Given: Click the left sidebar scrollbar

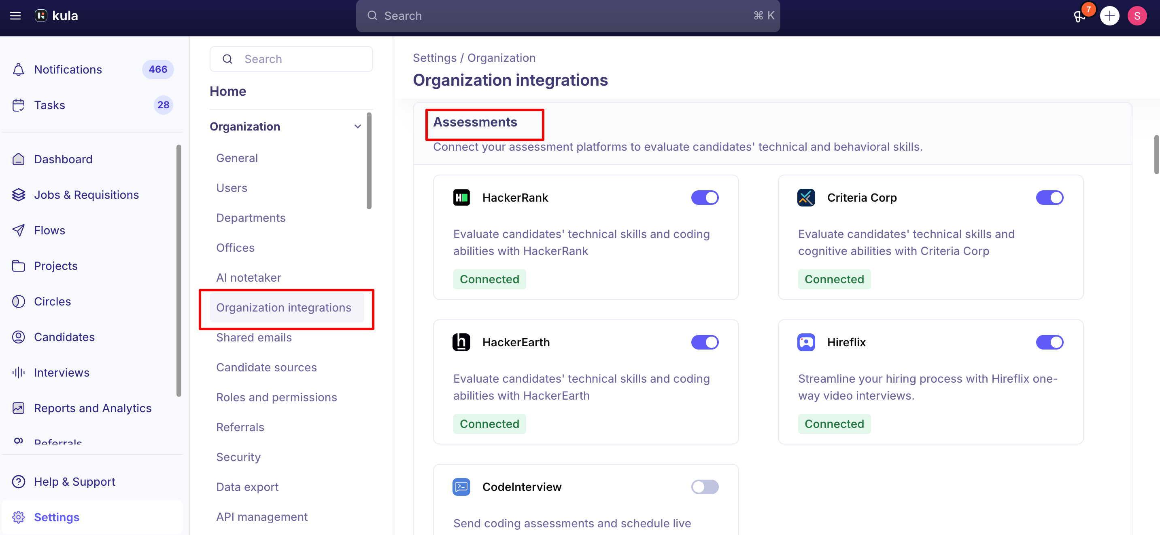Looking at the screenshot, I should 179,271.
